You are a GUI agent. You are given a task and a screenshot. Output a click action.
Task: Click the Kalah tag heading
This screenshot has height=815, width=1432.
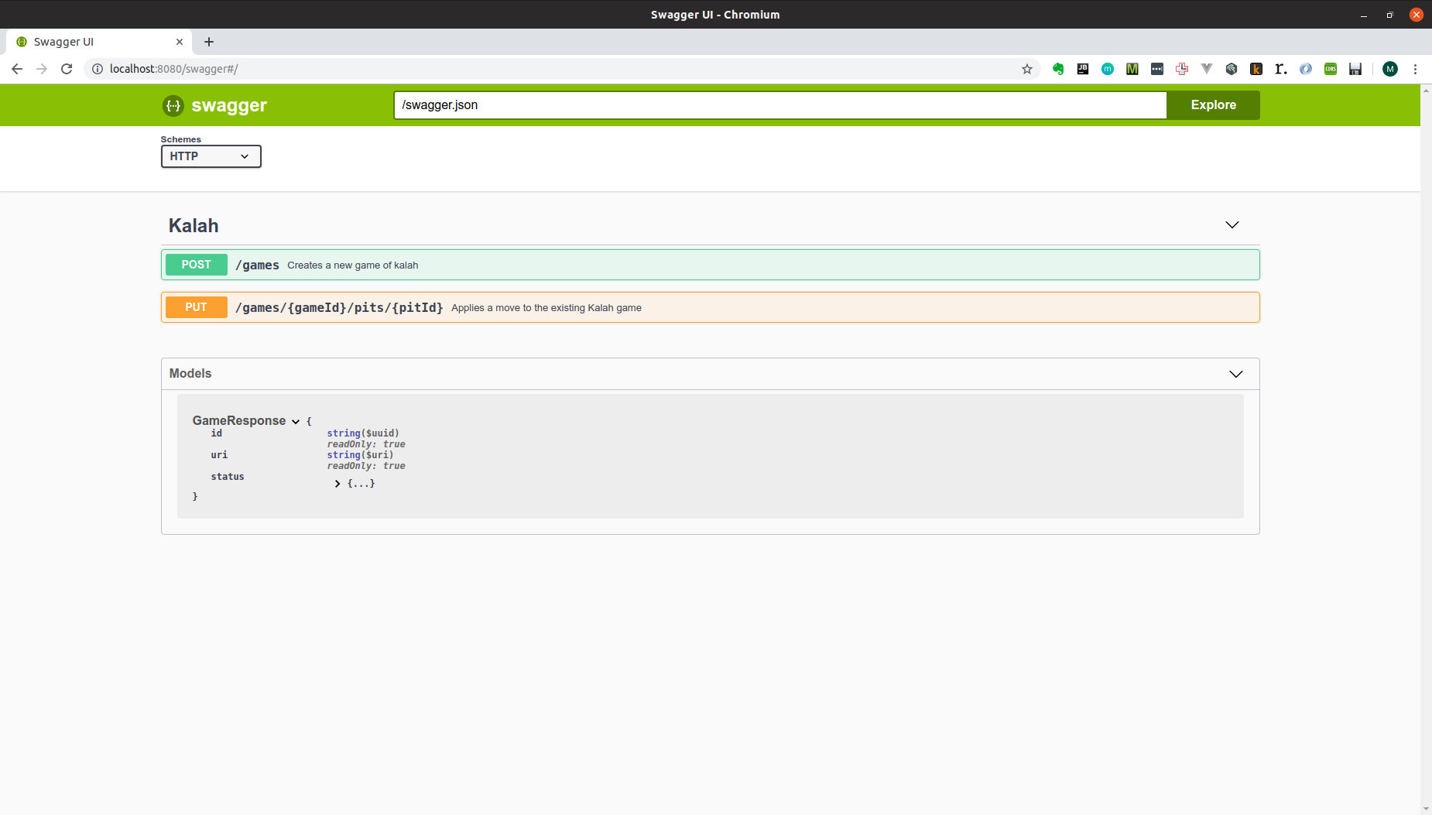click(194, 225)
